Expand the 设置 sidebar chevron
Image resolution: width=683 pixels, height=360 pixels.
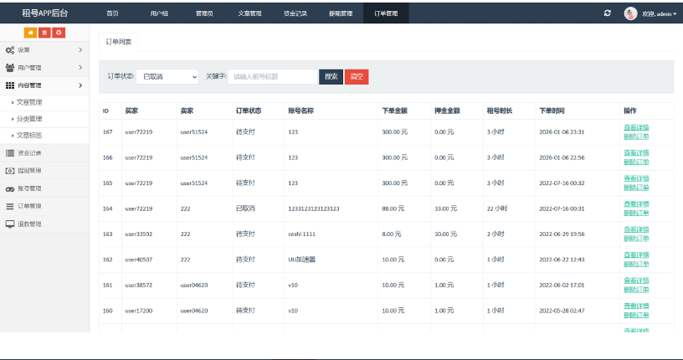[80, 50]
